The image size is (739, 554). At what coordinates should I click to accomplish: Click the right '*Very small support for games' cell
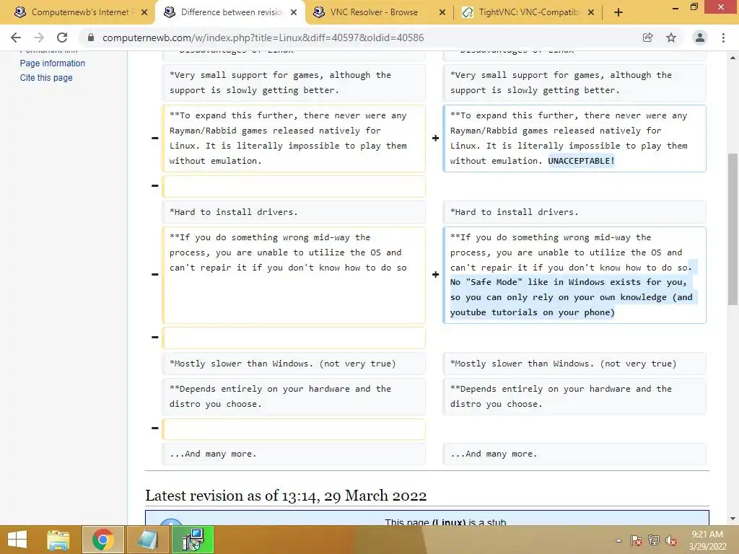click(x=574, y=82)
